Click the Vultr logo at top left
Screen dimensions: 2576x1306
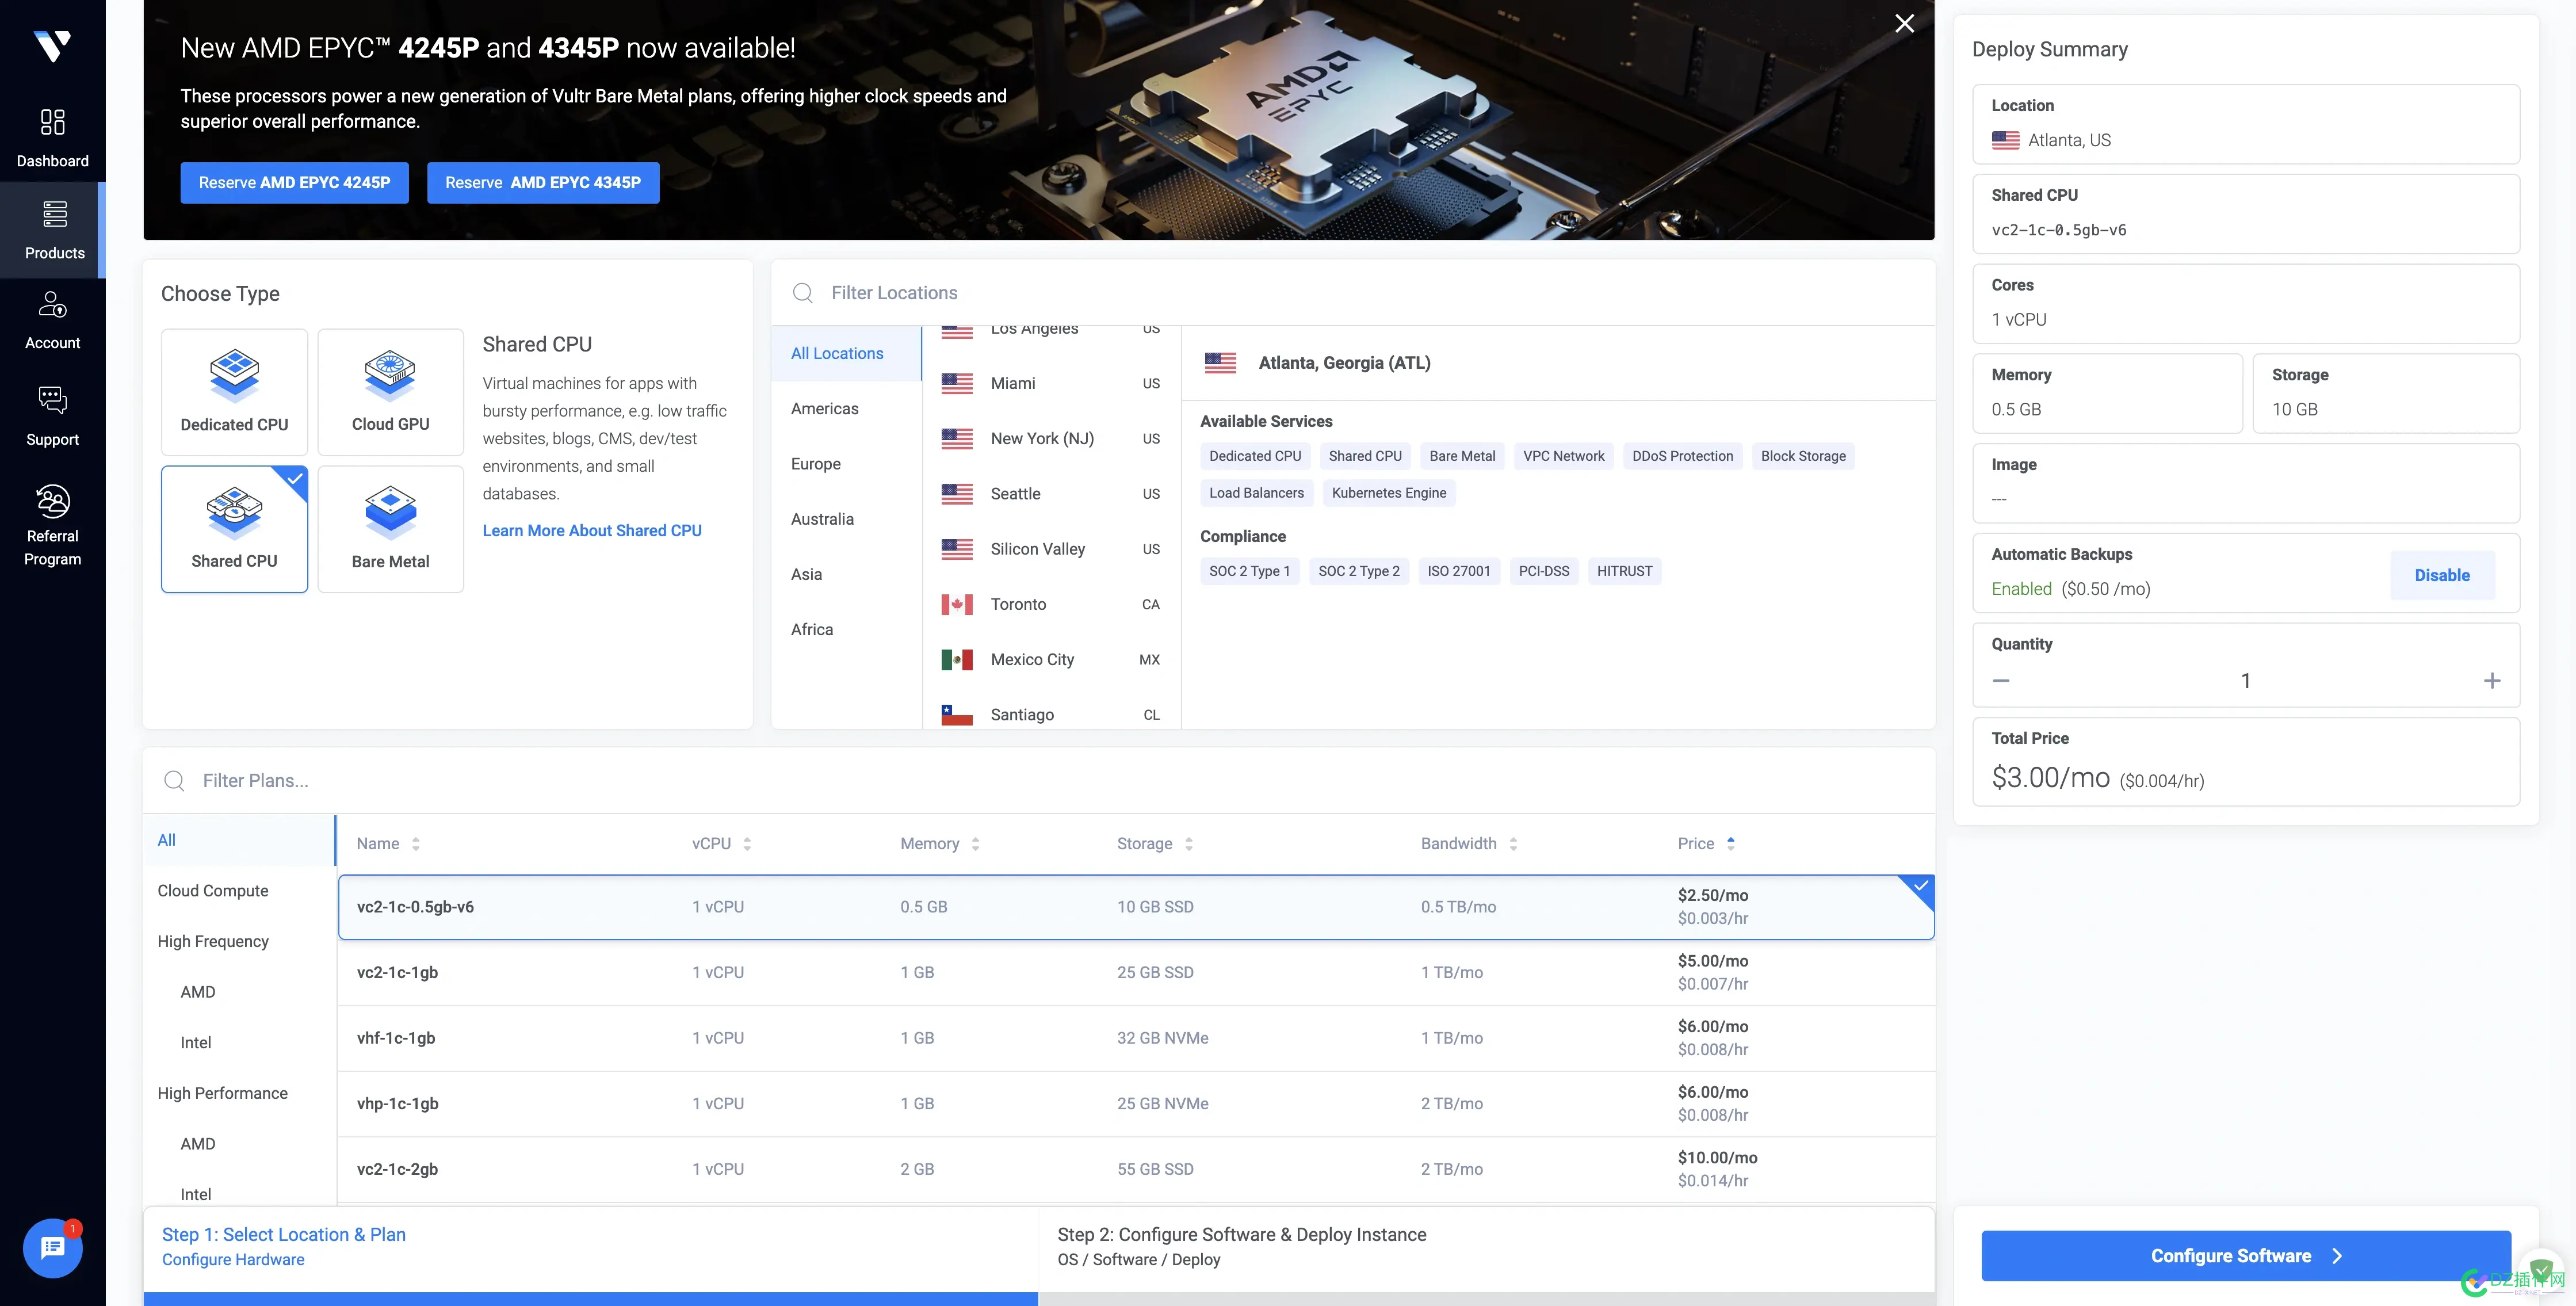[x=52, y=45]
